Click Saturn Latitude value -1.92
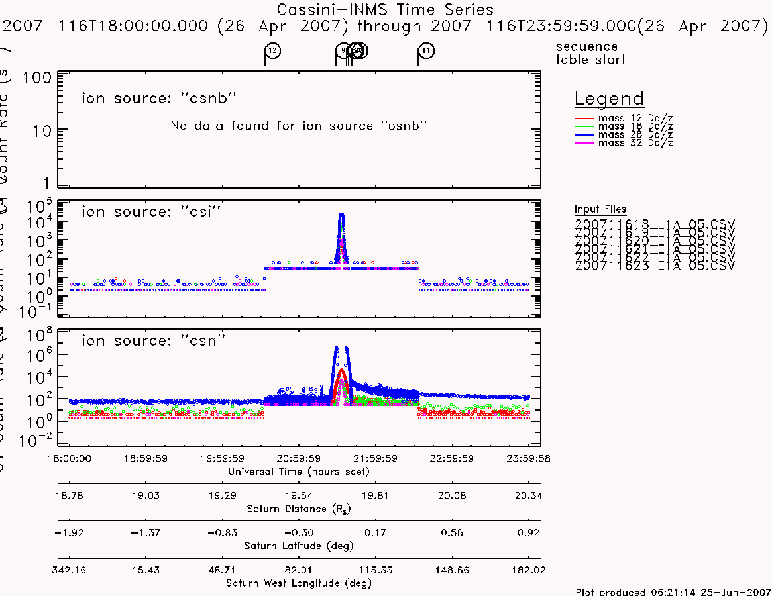 click(69, 533)
